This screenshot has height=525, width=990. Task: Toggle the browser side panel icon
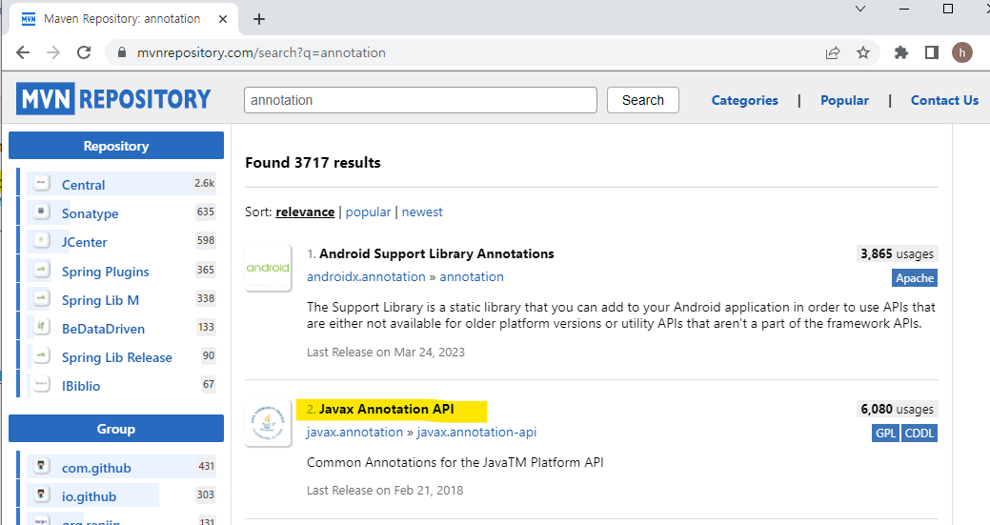click(931, 52)
